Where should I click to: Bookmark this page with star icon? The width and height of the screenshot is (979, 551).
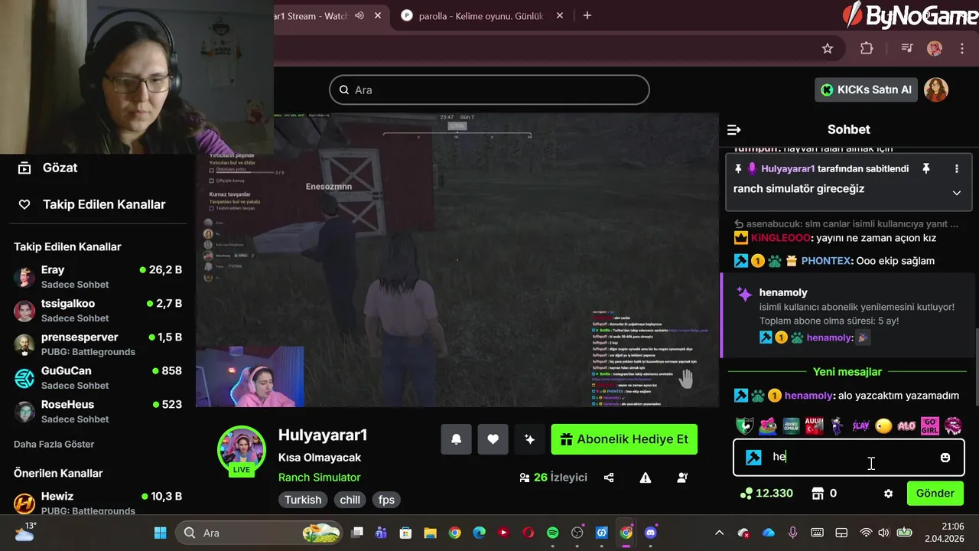828,48
